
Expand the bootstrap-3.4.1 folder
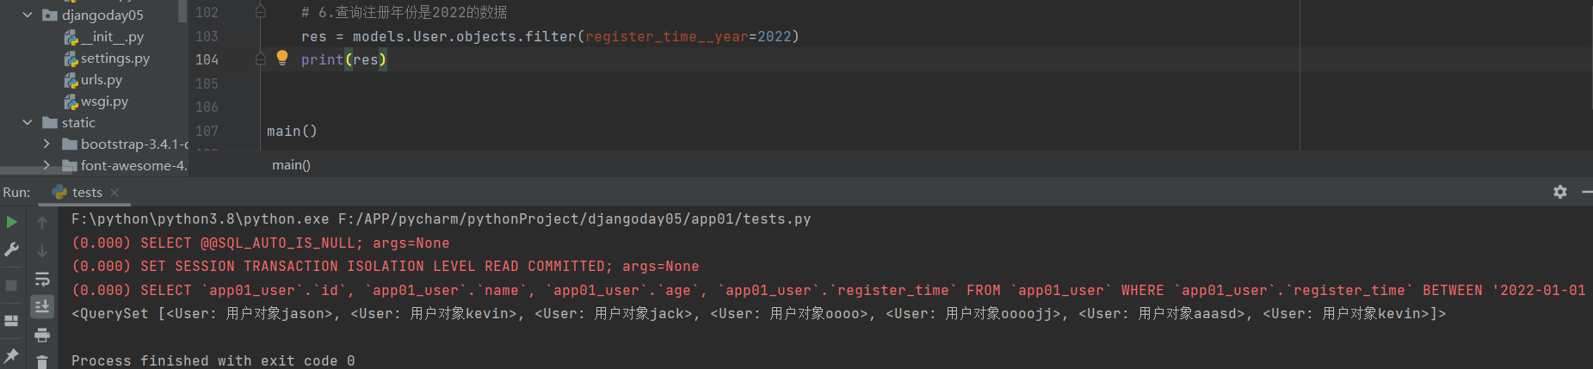46,144
